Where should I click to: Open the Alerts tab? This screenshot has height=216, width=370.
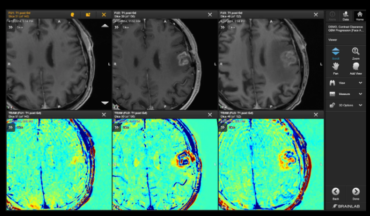tap(333, 14)
